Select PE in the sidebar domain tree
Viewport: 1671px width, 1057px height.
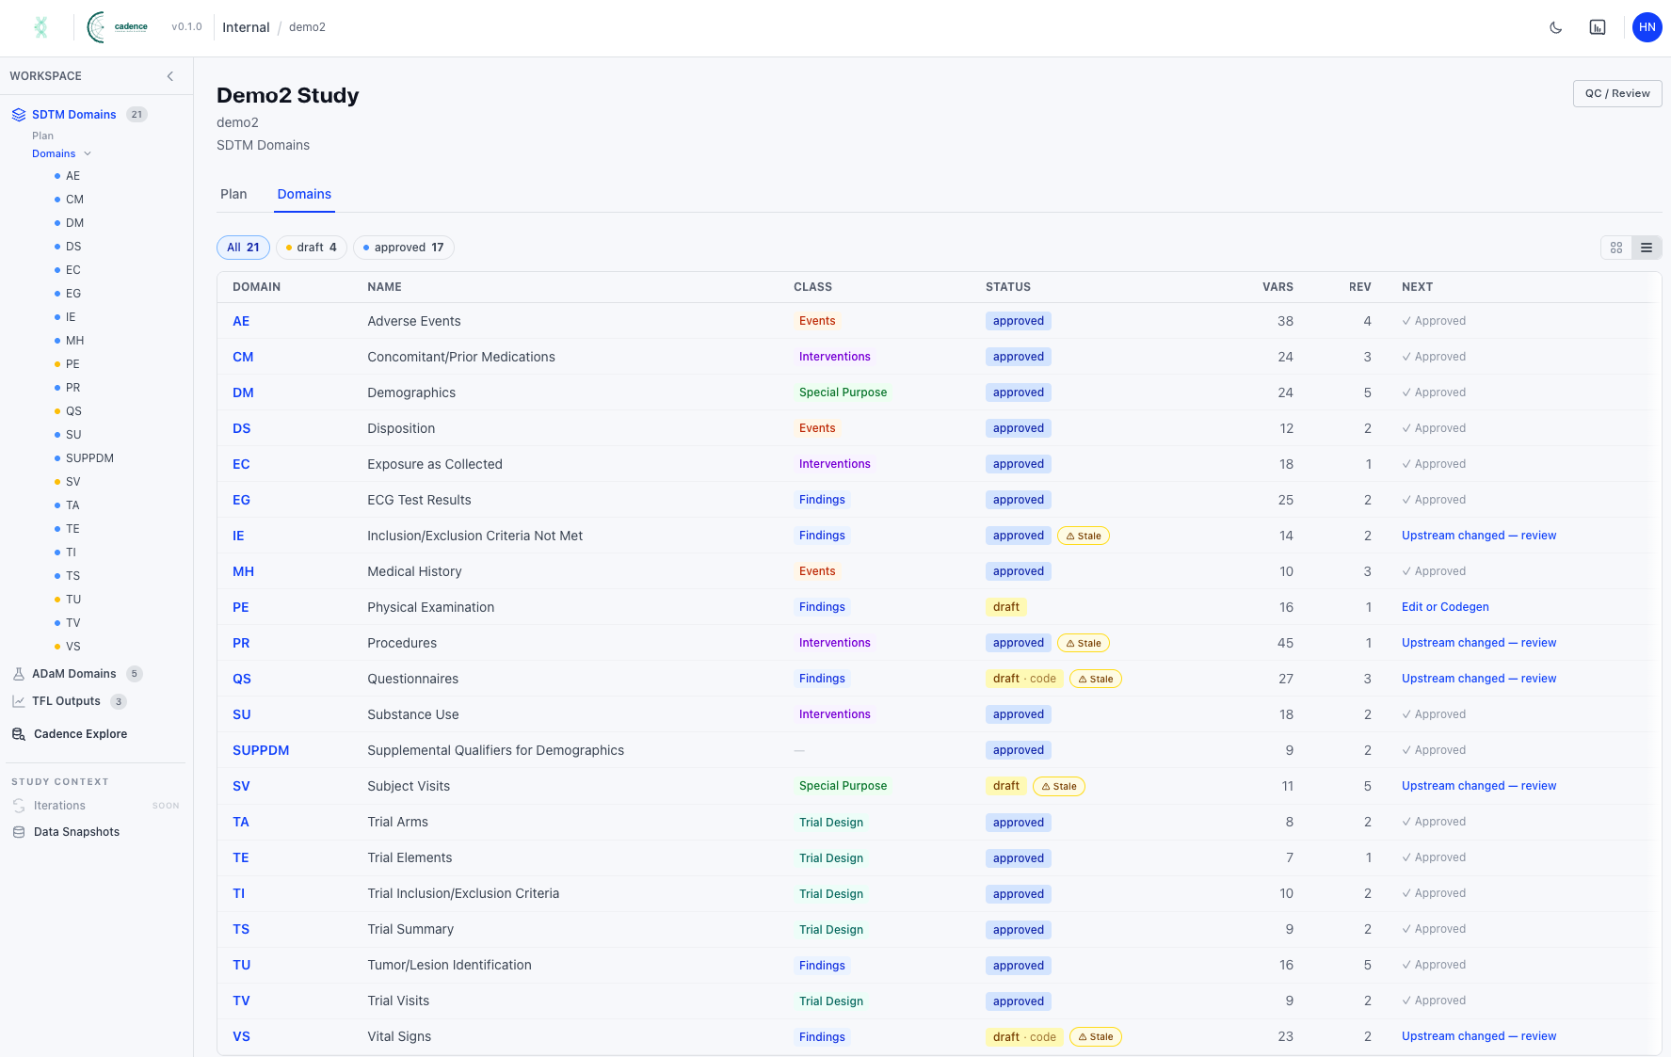click(72, 364)
